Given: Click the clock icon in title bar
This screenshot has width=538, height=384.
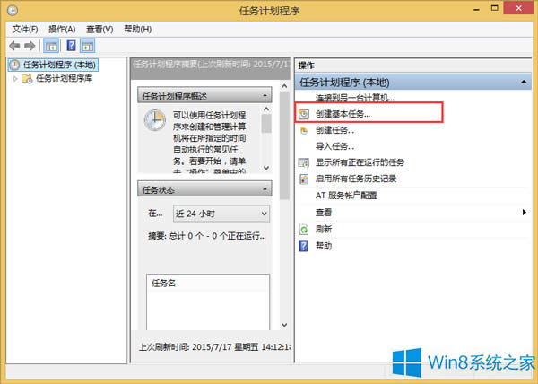Looking at the screenshot, I should click(13, 10).
